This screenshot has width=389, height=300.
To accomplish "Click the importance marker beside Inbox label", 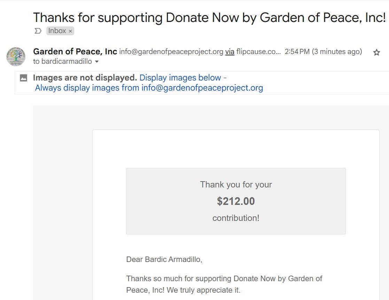I will tap(38, 31).
